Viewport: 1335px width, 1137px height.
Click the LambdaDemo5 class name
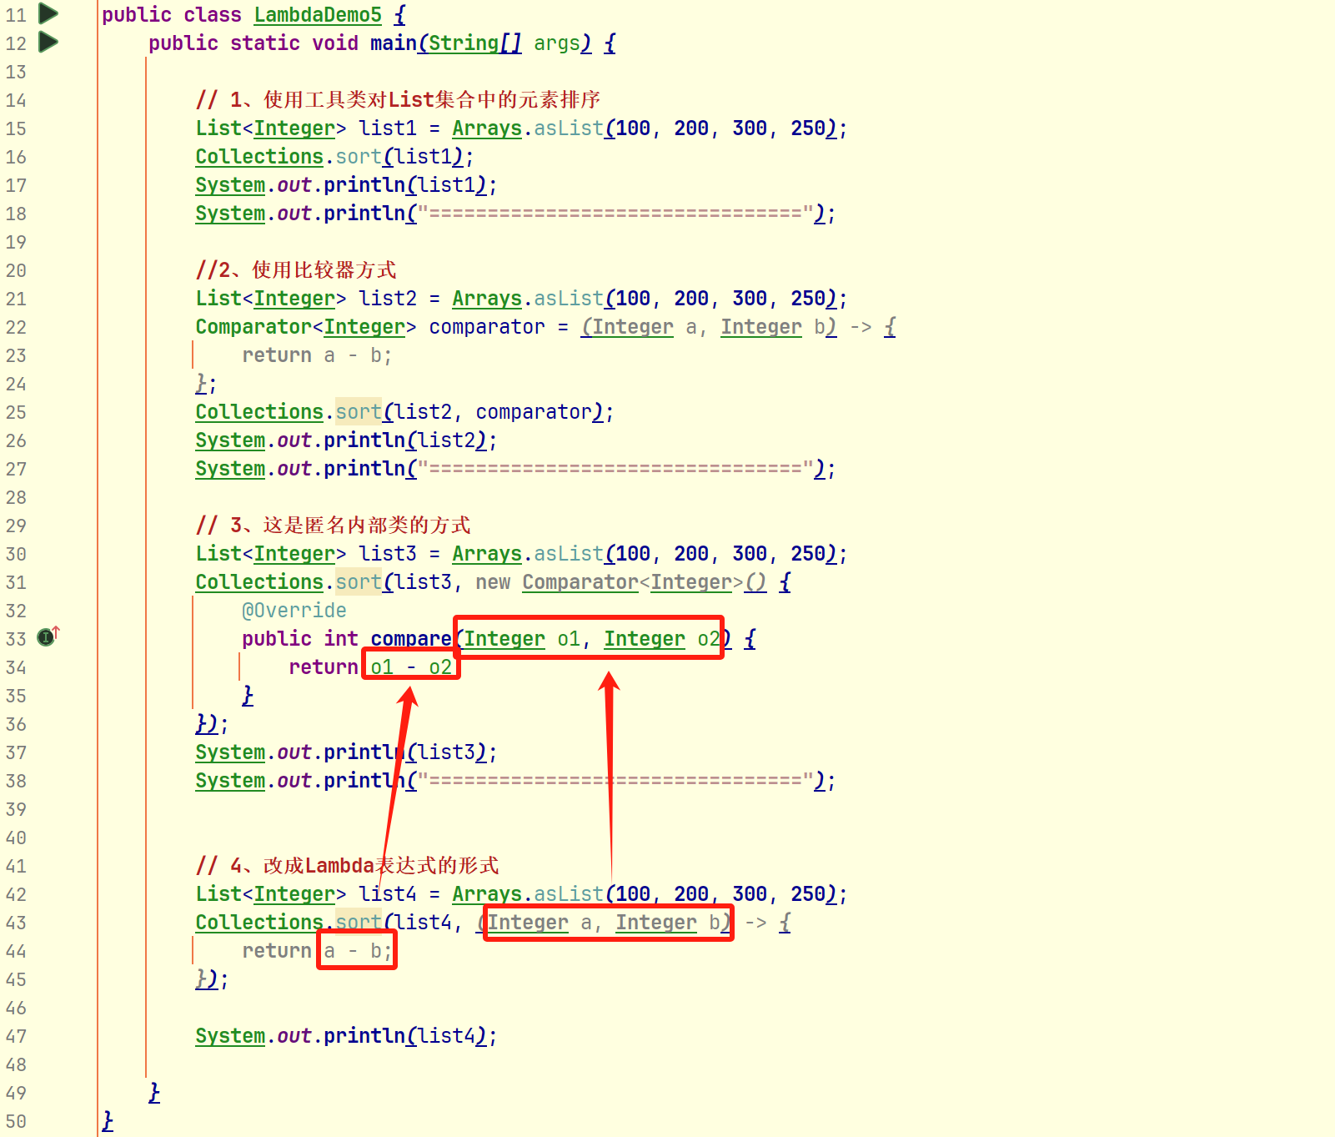(x=318, y=15)
